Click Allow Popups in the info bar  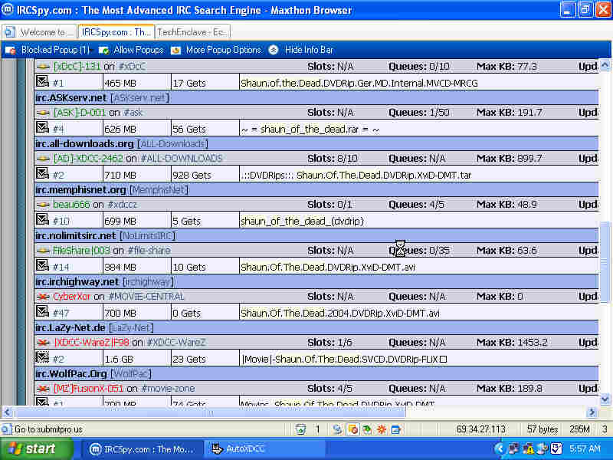pyautogui.click(x=131, y=50)
